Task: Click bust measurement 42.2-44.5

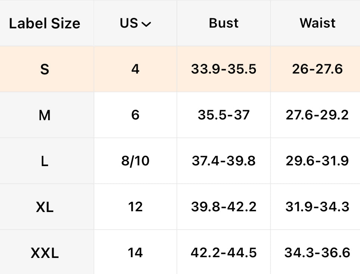Action: [224, 253]
